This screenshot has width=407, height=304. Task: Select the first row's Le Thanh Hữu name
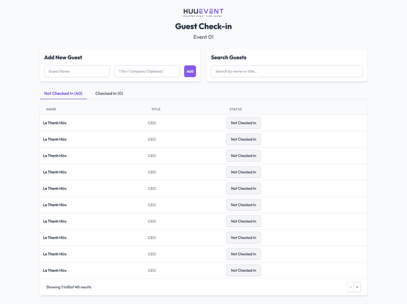coord(55,123)
